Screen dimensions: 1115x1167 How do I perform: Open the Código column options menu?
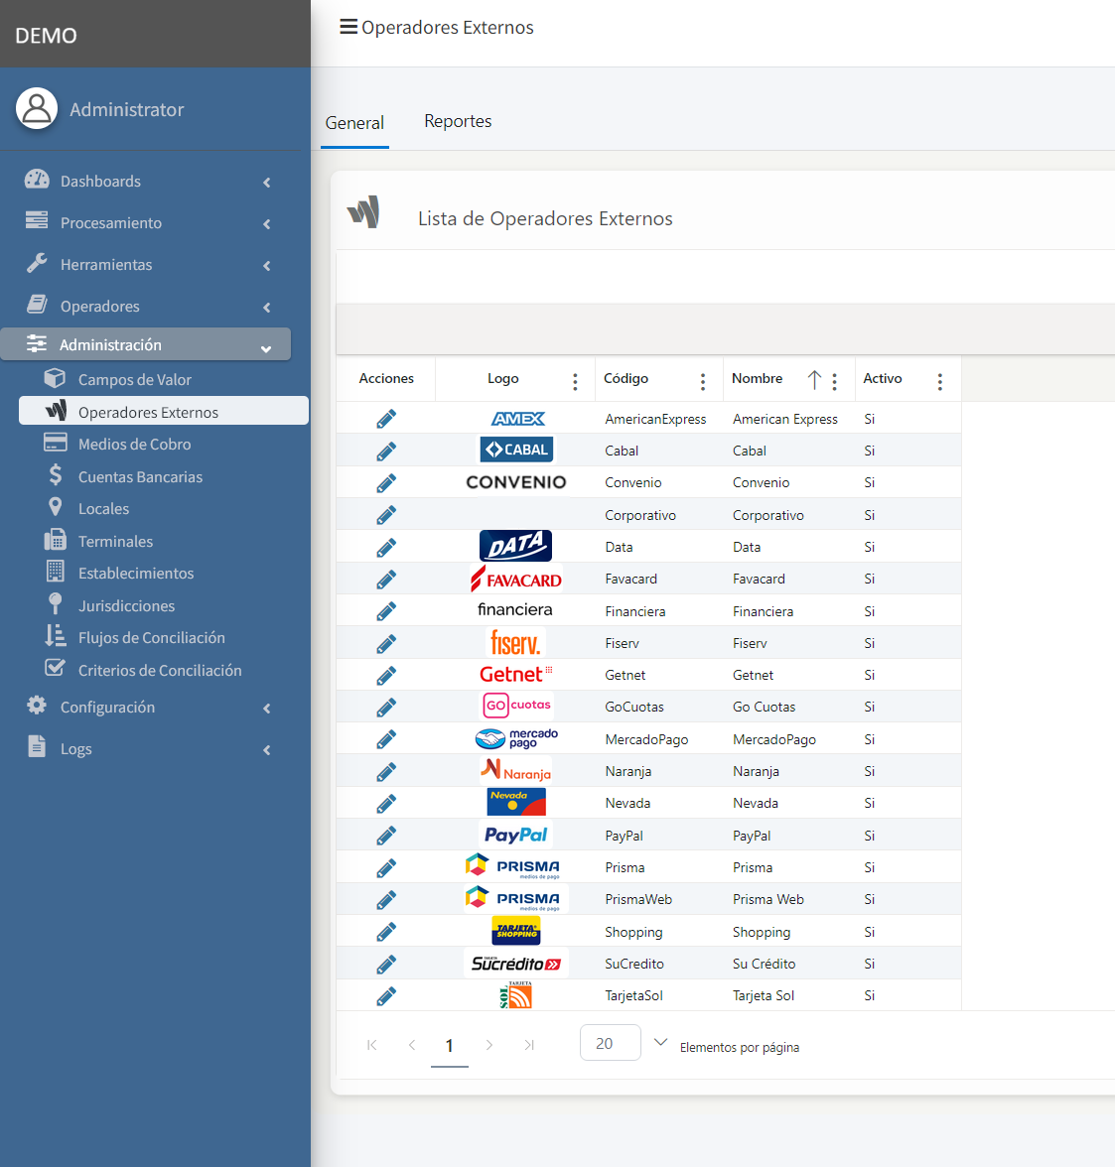(702, 382)
